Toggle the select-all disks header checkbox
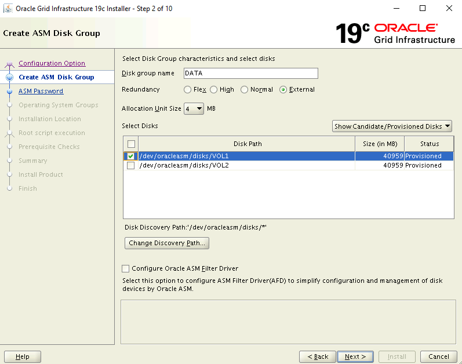This screenshot has width=462, height=364. pos(131,144)
